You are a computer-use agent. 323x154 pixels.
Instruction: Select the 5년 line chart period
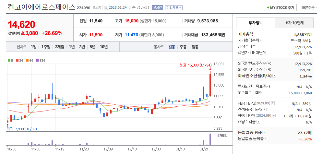(92, 47)
